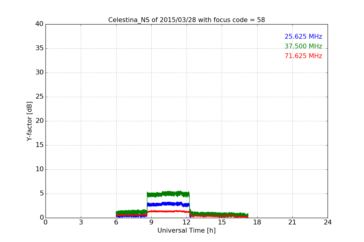Image resolution: width=364 pixels, height=242 pixels.
Task: Click x-axis tick label '9'
Action: [151, 222]
